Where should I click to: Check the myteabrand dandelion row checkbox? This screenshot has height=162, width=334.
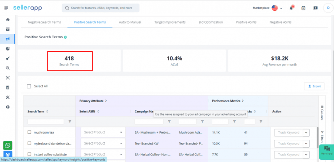coord(30,143)
